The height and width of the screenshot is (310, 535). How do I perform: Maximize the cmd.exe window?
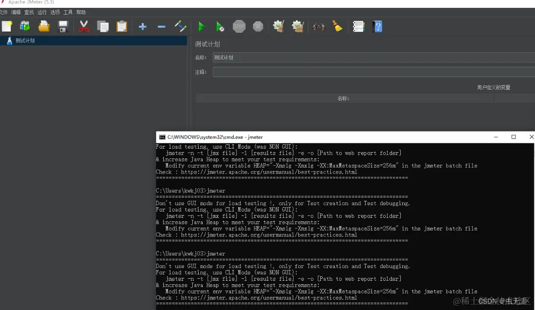pyautogui.click(x=514, y=137)
